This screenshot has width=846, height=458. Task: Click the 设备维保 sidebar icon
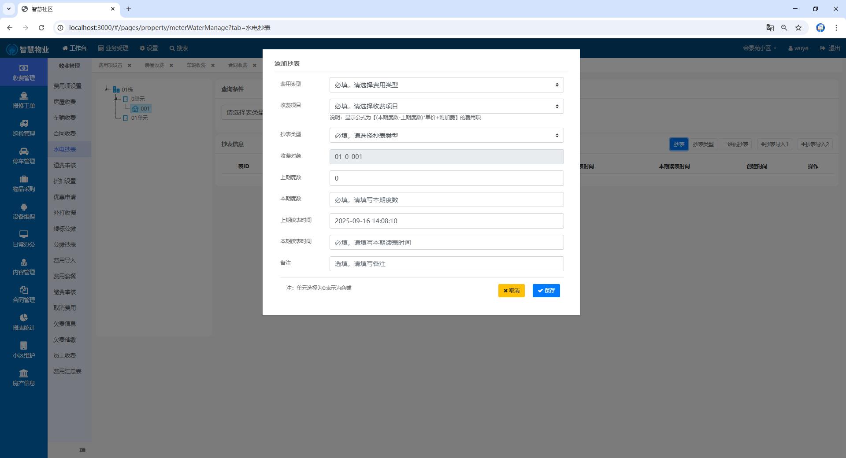point(24,207)
